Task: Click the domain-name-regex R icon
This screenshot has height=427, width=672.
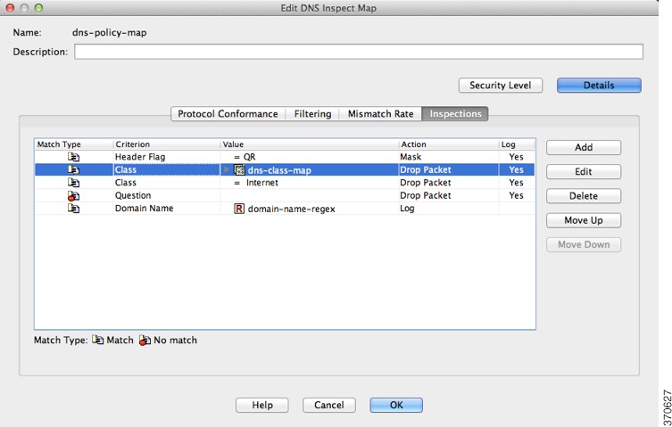Action: (x=239, y=209)
